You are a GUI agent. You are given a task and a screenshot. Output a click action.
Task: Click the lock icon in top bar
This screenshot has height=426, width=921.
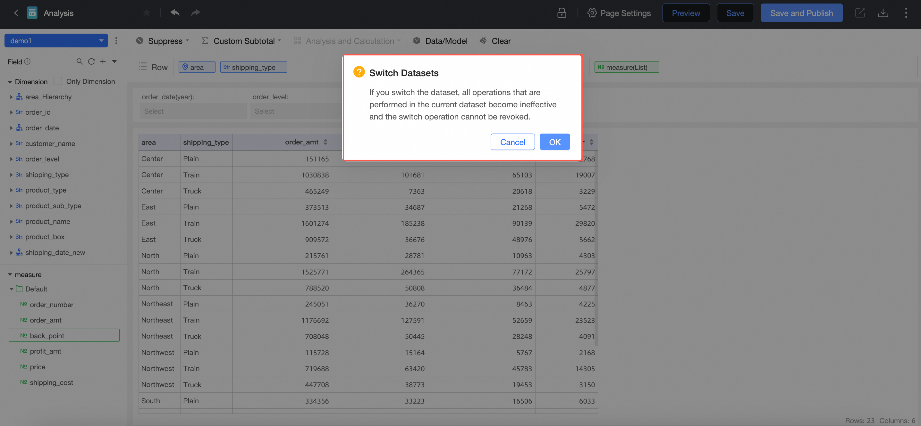point(562,13)
